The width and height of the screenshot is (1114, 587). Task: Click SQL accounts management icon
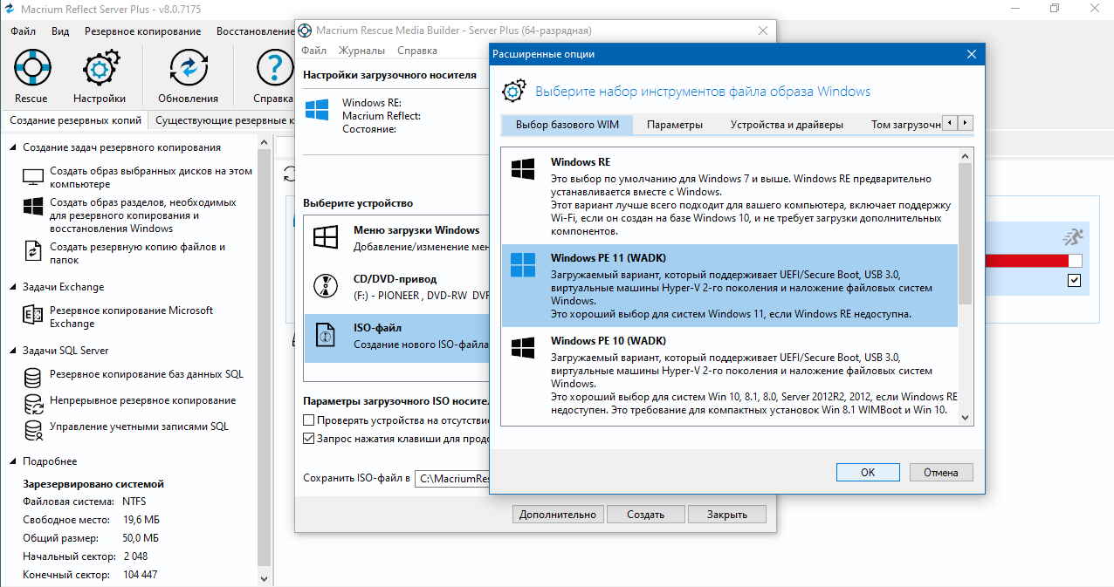coord(33,430)
